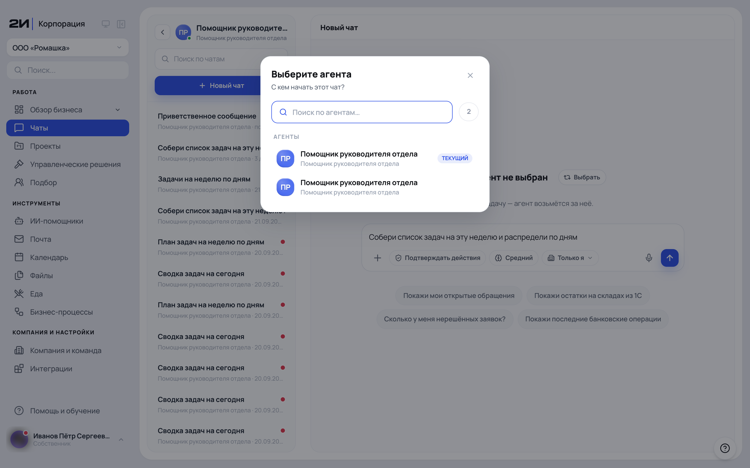Send the message with arrow button

[x=670, y=258]
